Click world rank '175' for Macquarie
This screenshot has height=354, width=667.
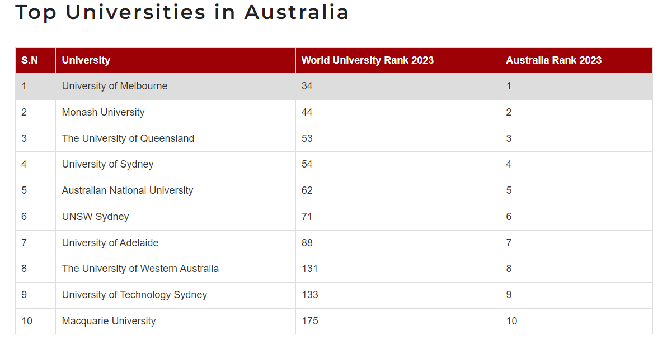[x=309, y=321]
